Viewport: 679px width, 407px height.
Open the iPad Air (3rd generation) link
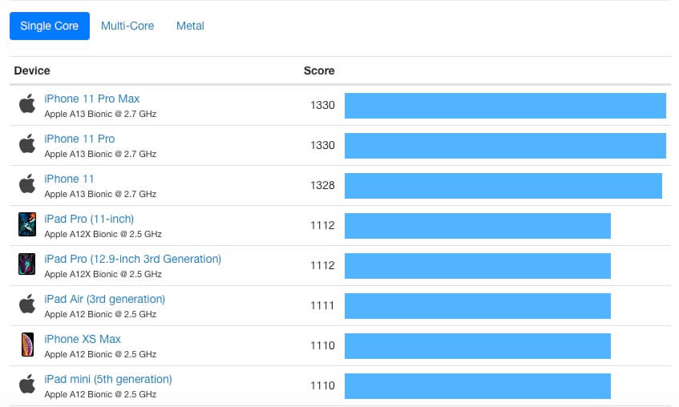click(x=104, y=299)
